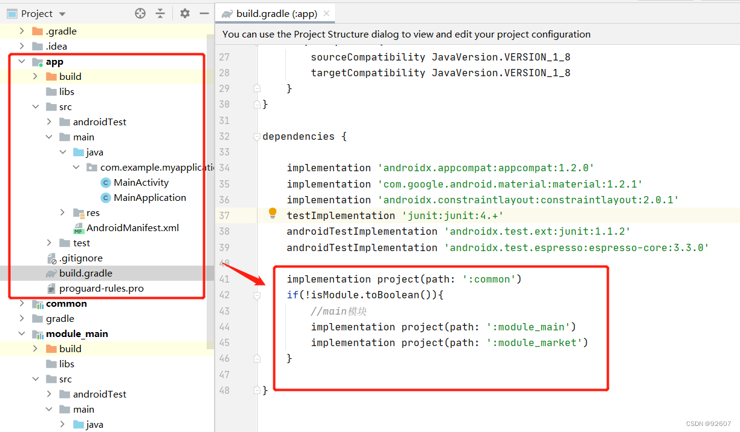The height and width of the screenshot is (432, 740).
Task: Click the orange build folder icon under app
Action: tap(51, 76)
